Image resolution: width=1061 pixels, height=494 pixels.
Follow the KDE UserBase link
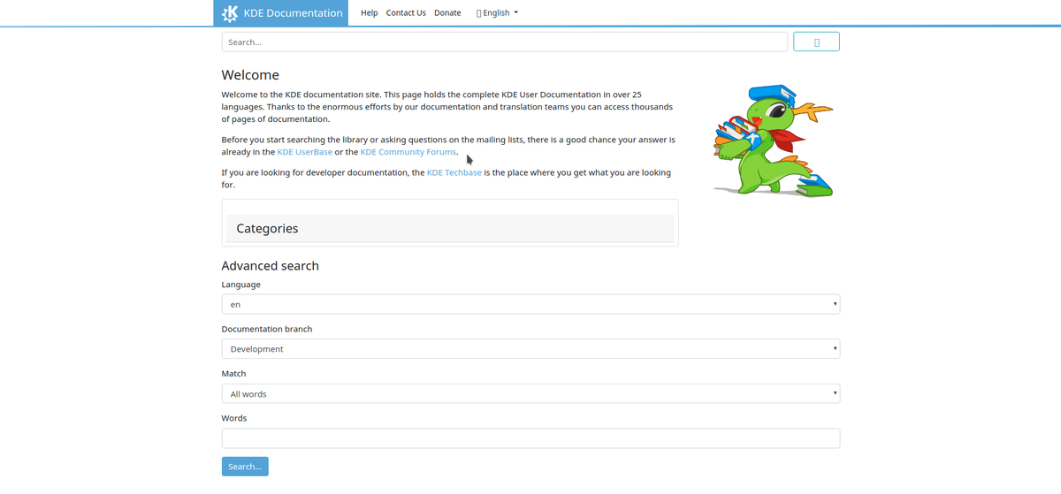pos(305,152)
